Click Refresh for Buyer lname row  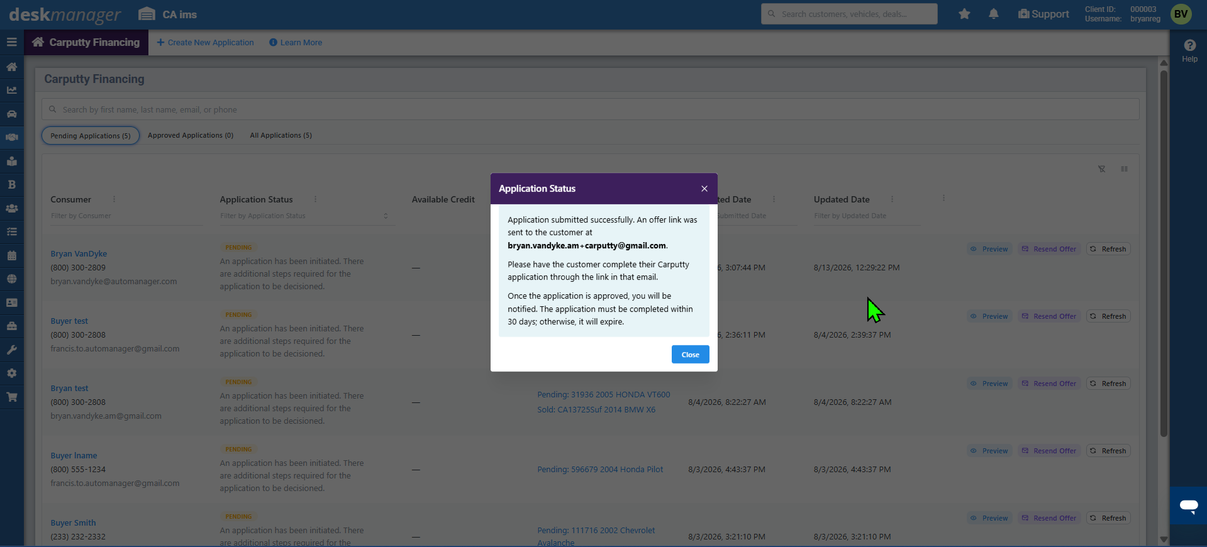click(x=1108, y=451)
